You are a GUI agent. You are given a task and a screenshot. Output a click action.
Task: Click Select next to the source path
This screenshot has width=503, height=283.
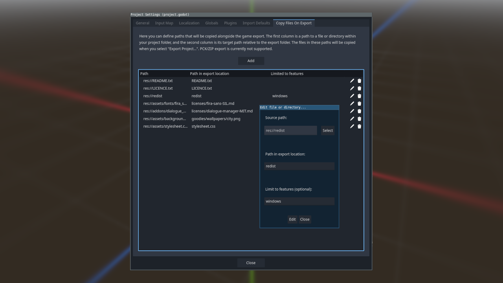[328, 130]
